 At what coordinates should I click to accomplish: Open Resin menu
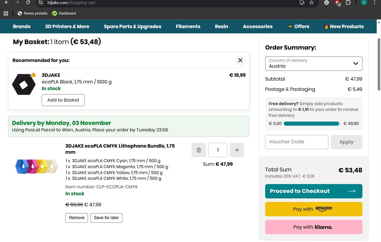pos(221,26)
